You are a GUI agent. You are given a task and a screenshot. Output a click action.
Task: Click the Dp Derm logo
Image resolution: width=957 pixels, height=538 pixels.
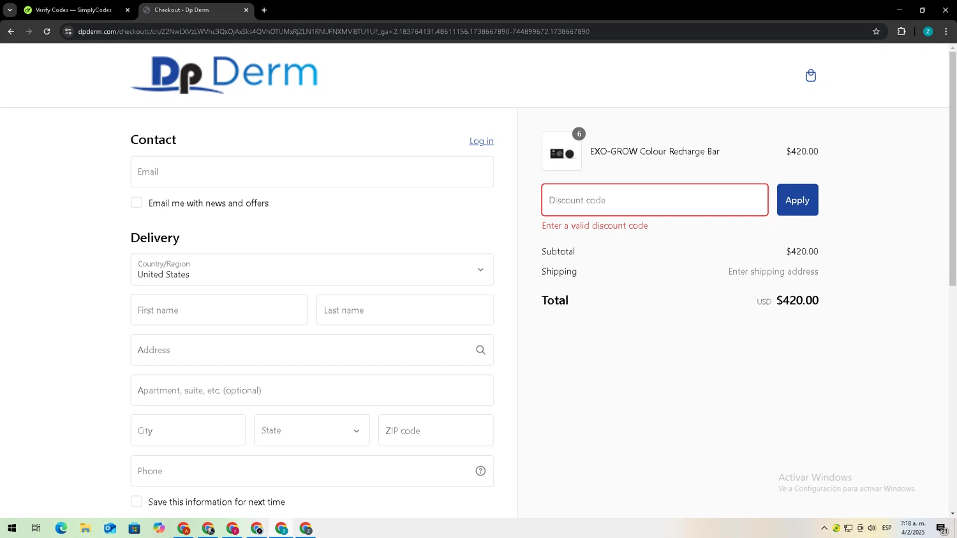pos(224,75)
